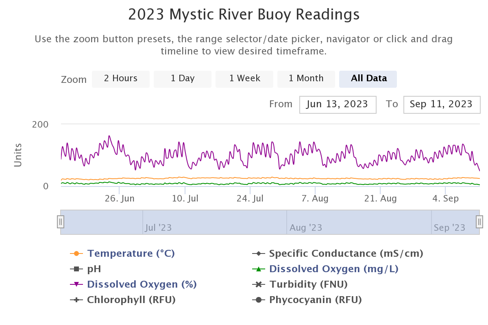488x325 pixels.
Task: Click the Phycocyanin legend circle marker icon
Action: pyautogui.click(x=257, y=300)
